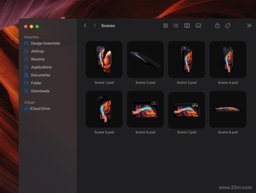The height and width of the screenshot is (193, 256).
Task: Click the iCloud section header
Action: coord(29,102)
